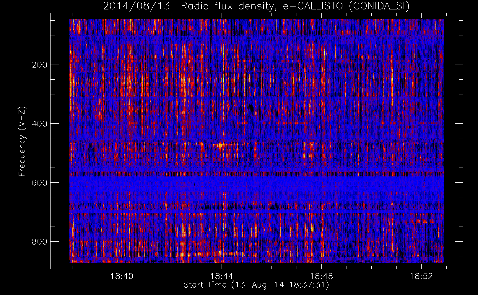Click the 400 MHz frequency tick label
Screen dimensions: 478x295
39,124
